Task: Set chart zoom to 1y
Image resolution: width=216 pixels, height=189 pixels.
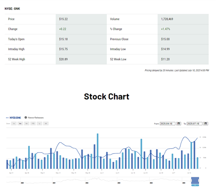Action: coord(39,123)
